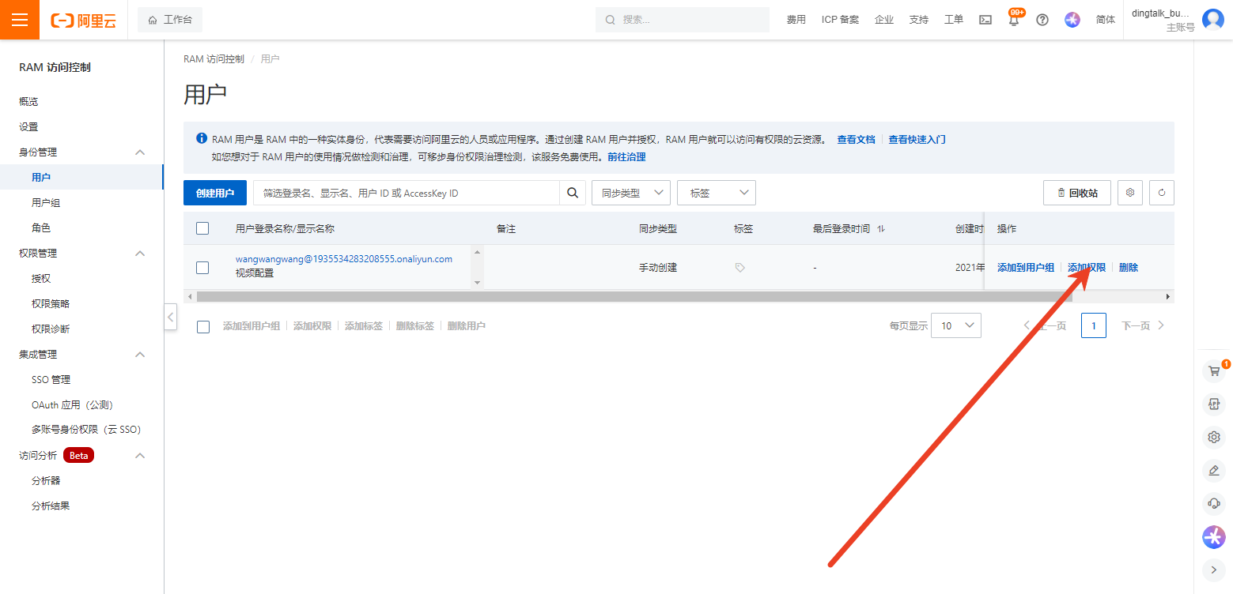Open 设置 in sidebar
1233x594 pixels.
(x=28, y=127)
